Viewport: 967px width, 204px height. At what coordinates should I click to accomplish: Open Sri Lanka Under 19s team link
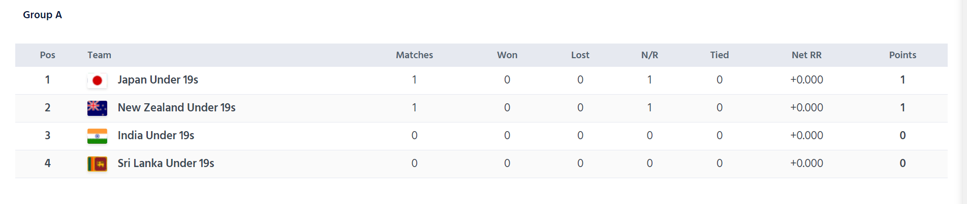(166, 164)
